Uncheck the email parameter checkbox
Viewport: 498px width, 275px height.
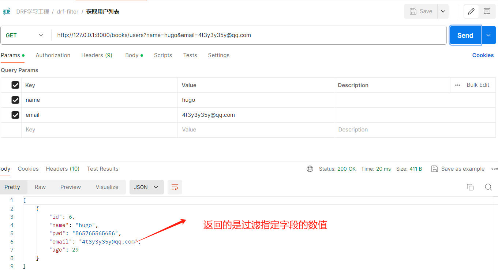(15, 115)
